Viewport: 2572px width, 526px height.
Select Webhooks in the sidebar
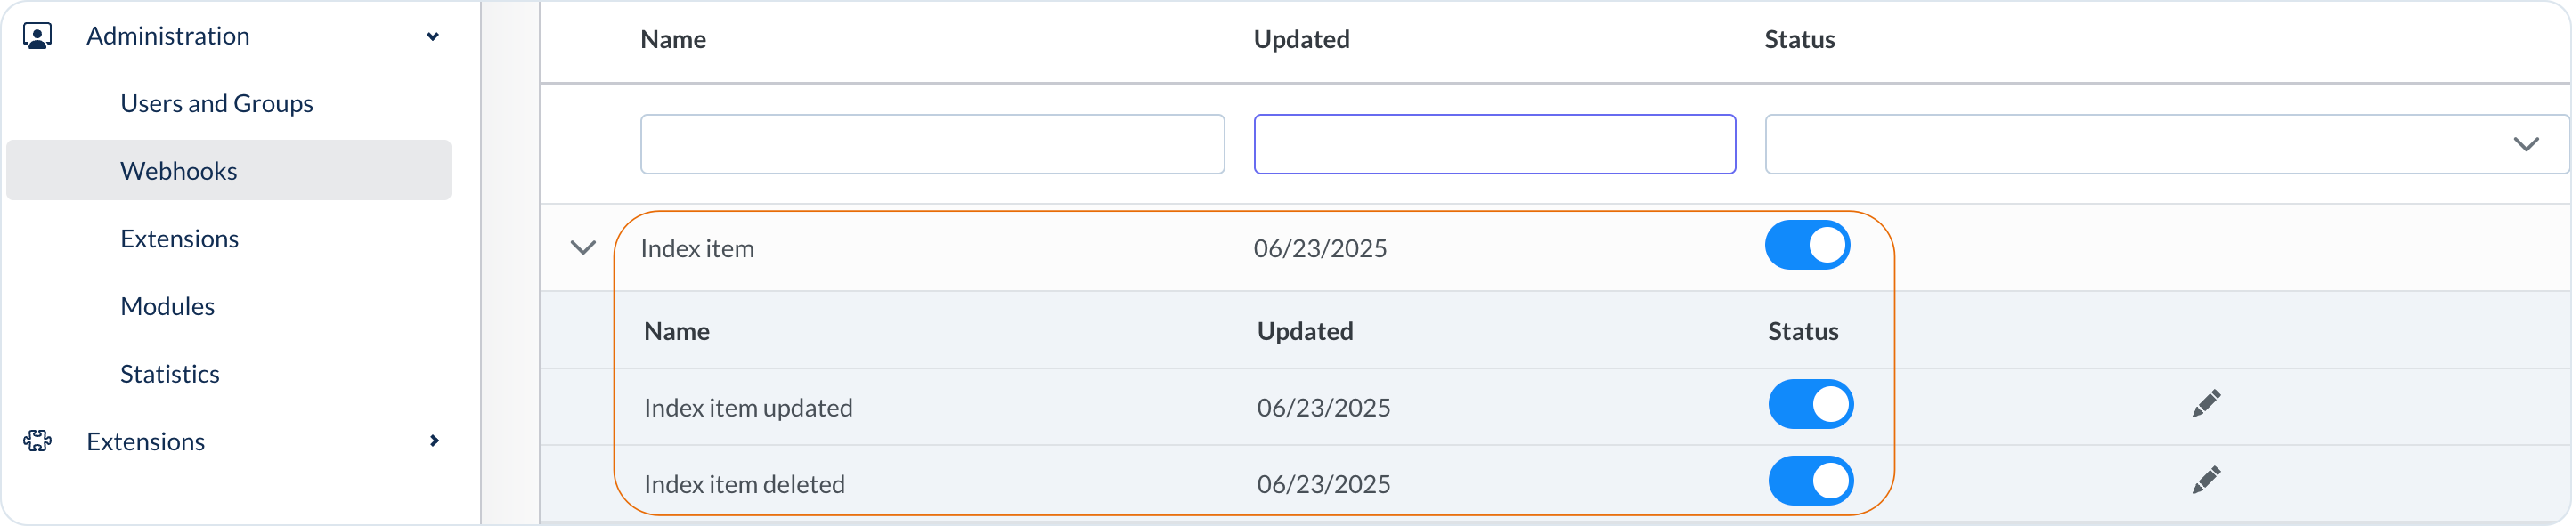point(179,171)
